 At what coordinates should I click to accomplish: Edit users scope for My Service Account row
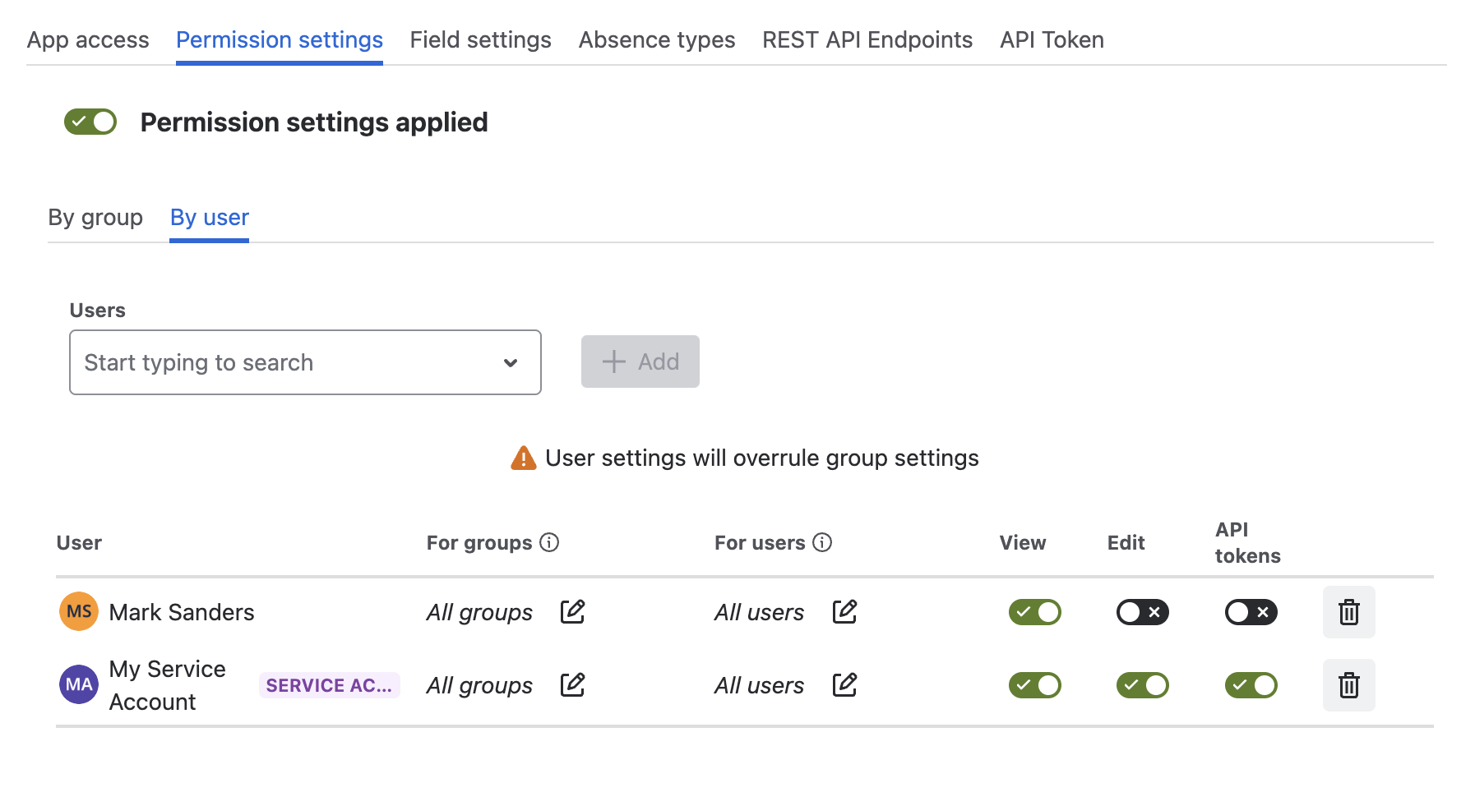coord(844,684)
